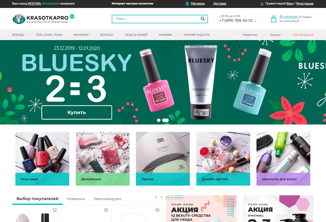The height and width of the screenshot is (222, 326).
Task: Expand phone numbers arrow next to +7 (499)
Action: click(x=256, y=20)
